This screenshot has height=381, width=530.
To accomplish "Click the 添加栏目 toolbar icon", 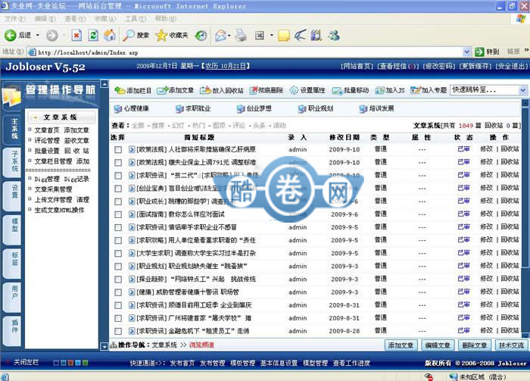I will tap(120, 90).
